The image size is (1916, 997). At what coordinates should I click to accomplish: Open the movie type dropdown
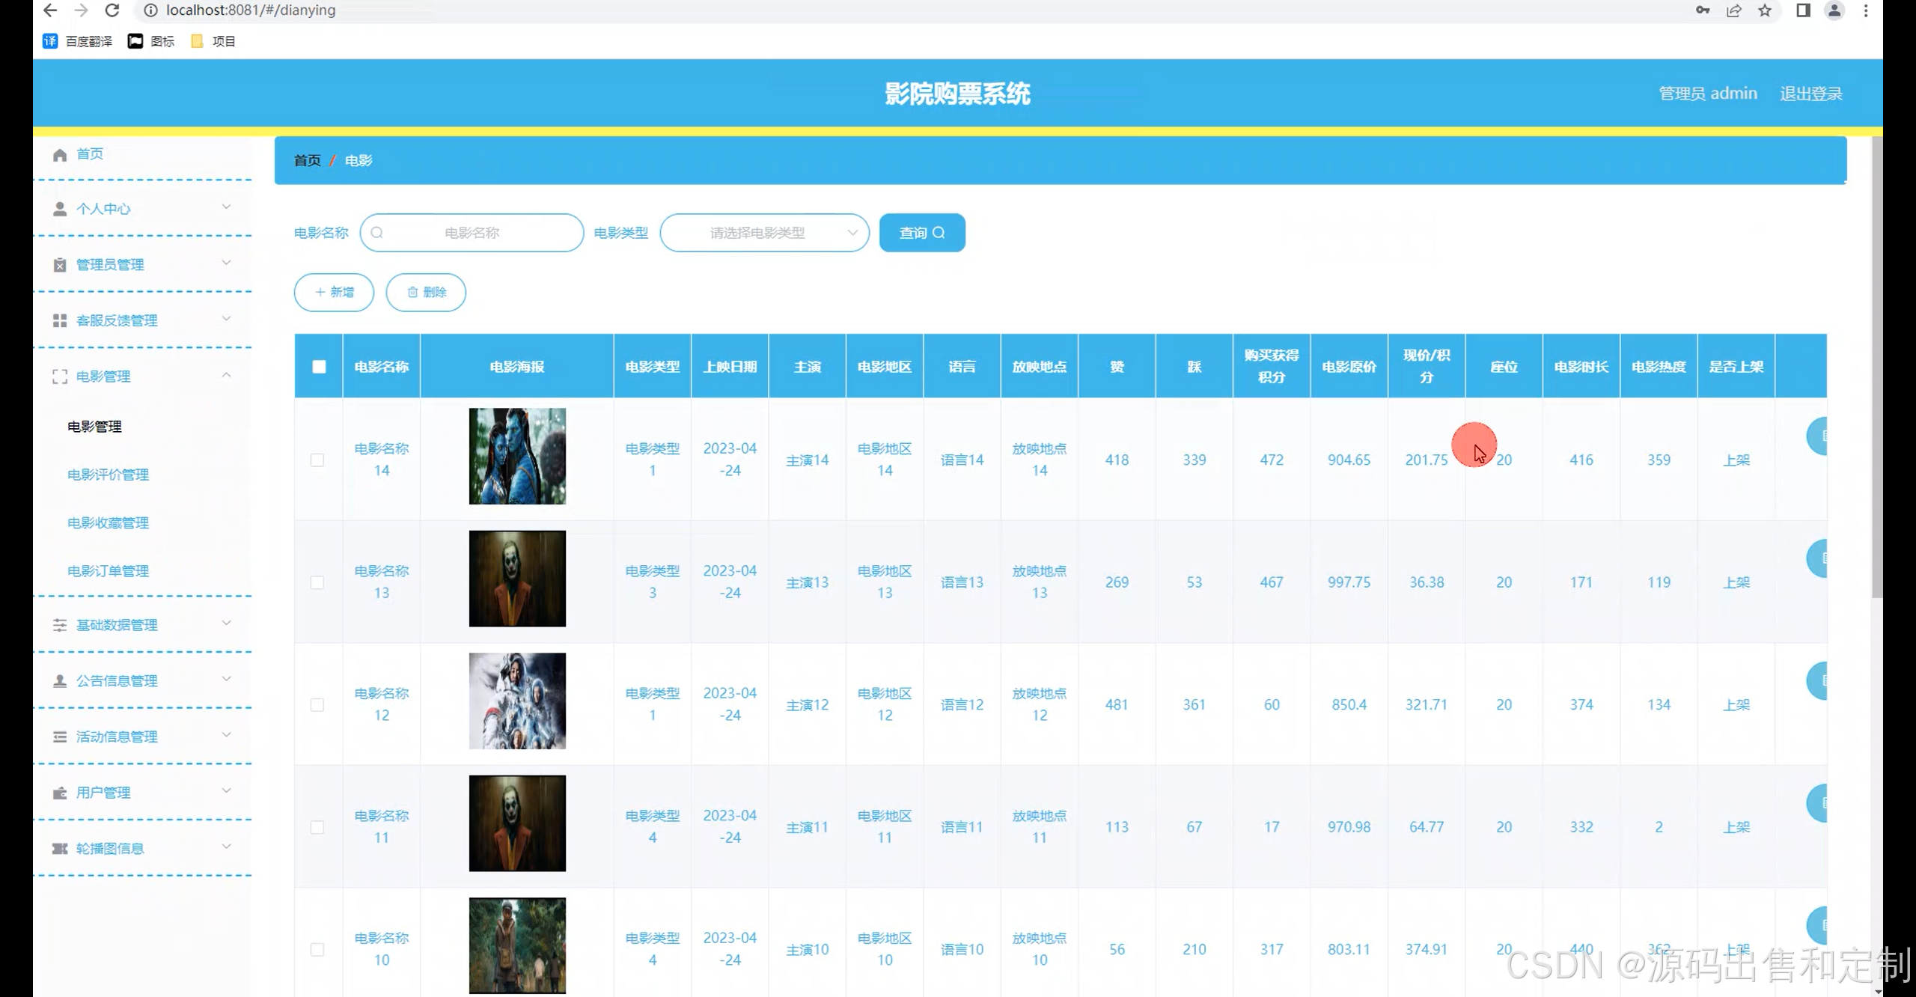point(764,233)
